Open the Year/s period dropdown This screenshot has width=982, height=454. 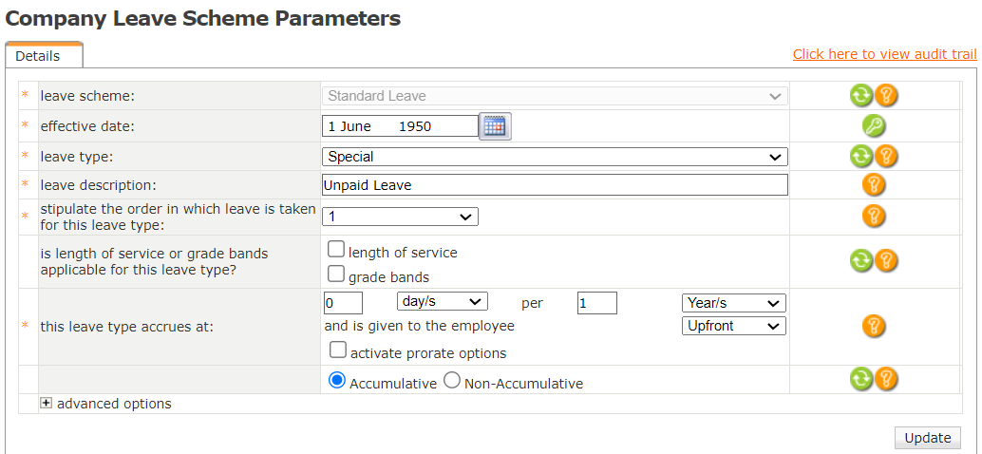coord(734,303)
